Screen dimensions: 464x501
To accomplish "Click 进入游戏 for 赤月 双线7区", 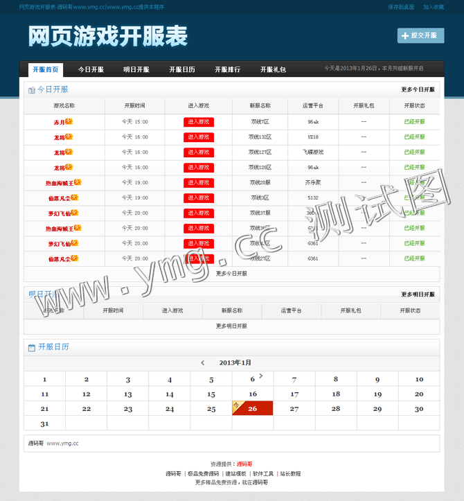I will pyautogui.click(x=199, y=122).
